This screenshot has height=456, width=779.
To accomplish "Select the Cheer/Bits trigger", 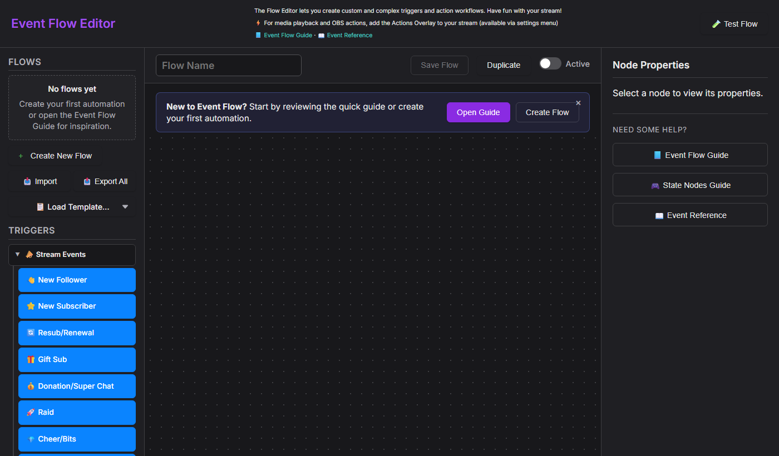I will tap(77, 439).
